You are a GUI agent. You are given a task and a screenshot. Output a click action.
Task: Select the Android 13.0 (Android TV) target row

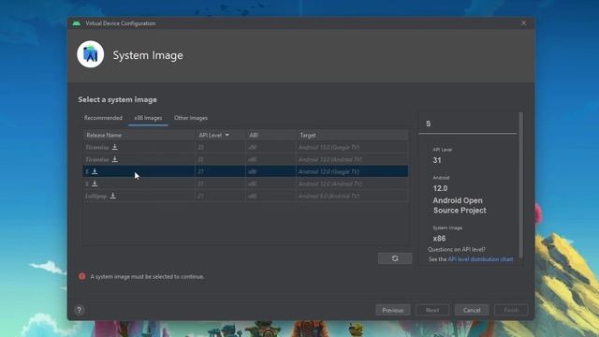pyautogui.click(x=245, y=159)
